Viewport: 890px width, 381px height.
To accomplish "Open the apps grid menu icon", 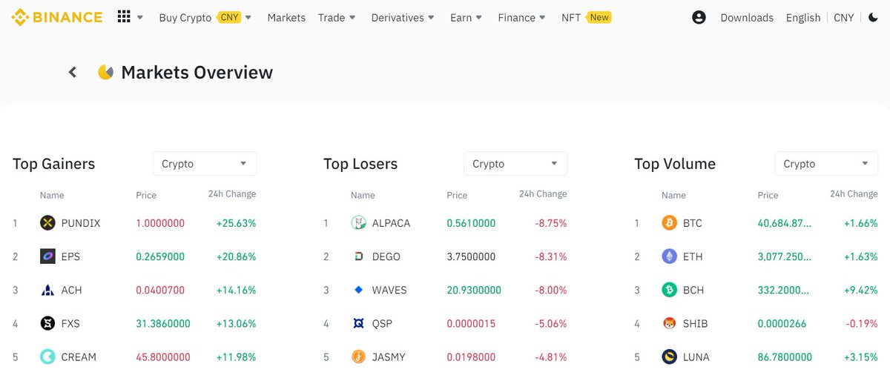I will coord(124,17).
